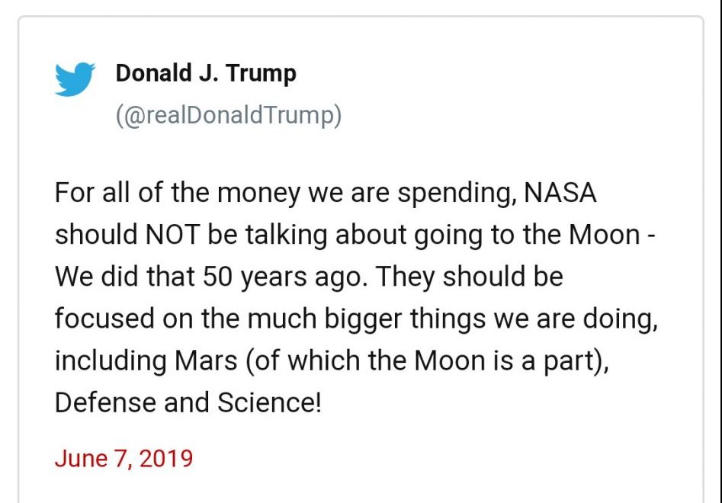Click the phrase '50 years ago'
The width and height of the screenshot is (722, 503).
pos(285,277)
